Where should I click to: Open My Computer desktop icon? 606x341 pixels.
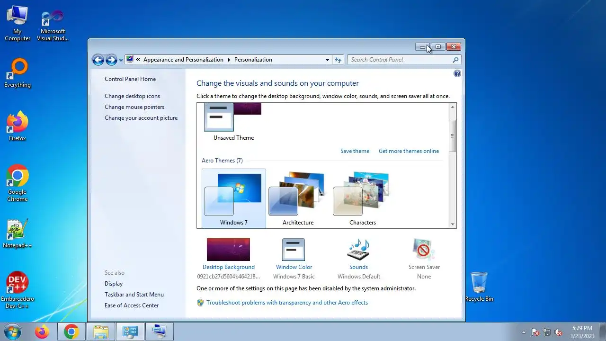pyautogui.click(x=18, y=23)
